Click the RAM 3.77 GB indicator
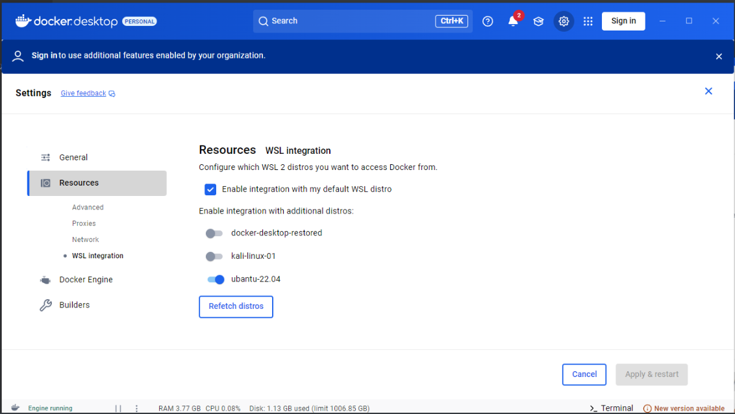This screenshot has height=414, width=735. coord(180,408)
